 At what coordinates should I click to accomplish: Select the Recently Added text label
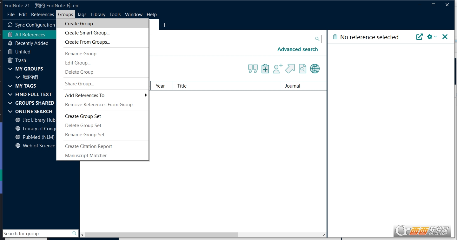coord(32,43)
